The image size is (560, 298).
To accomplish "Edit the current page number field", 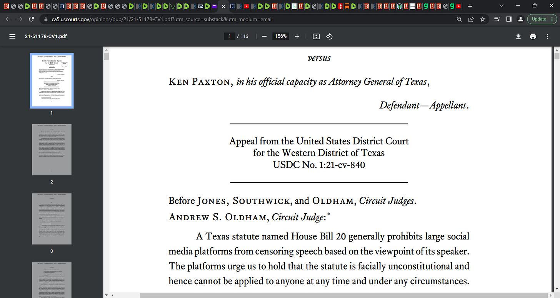I will (x=230, y=36).
